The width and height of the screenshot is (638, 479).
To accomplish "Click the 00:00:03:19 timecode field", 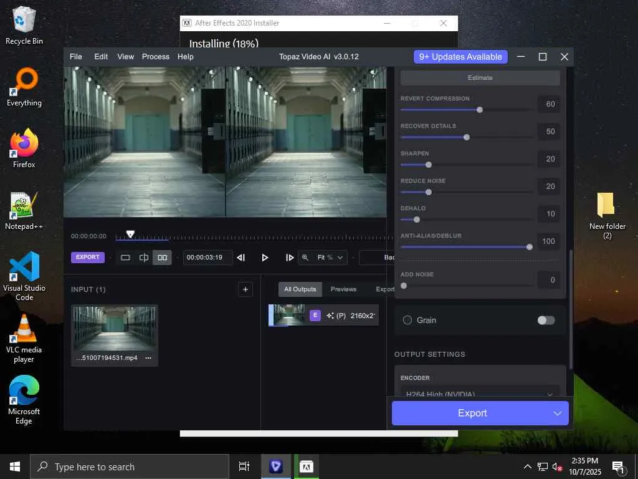I will [207, 258].
